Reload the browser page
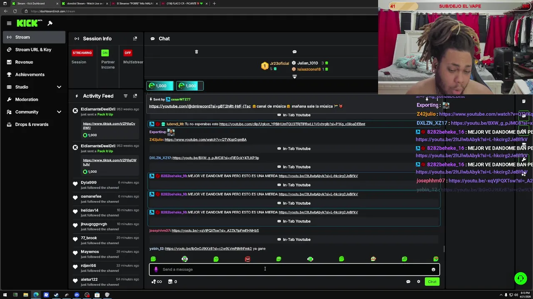The height and width of the screenshot is (299, 533). click(x=15, y=11)
